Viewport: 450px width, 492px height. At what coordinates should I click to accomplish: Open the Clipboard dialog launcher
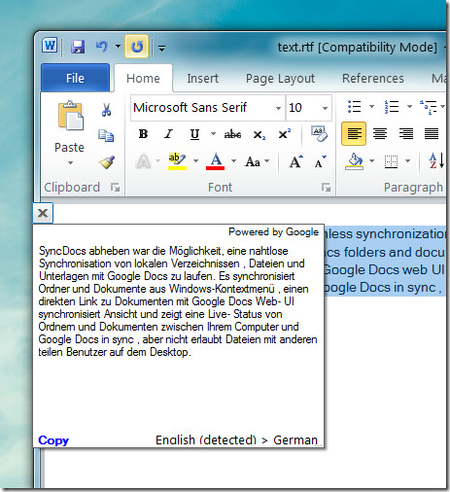pyautogui.click(x=115, y=187)
